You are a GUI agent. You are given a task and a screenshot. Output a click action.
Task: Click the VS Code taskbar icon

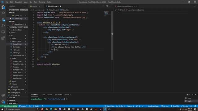coord(105,109)
